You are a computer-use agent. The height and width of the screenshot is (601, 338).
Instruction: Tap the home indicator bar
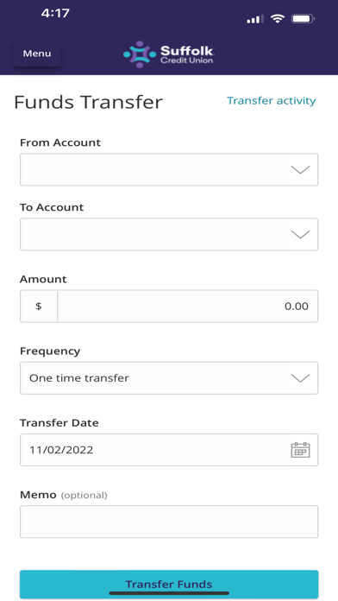(x=169, y=593)
